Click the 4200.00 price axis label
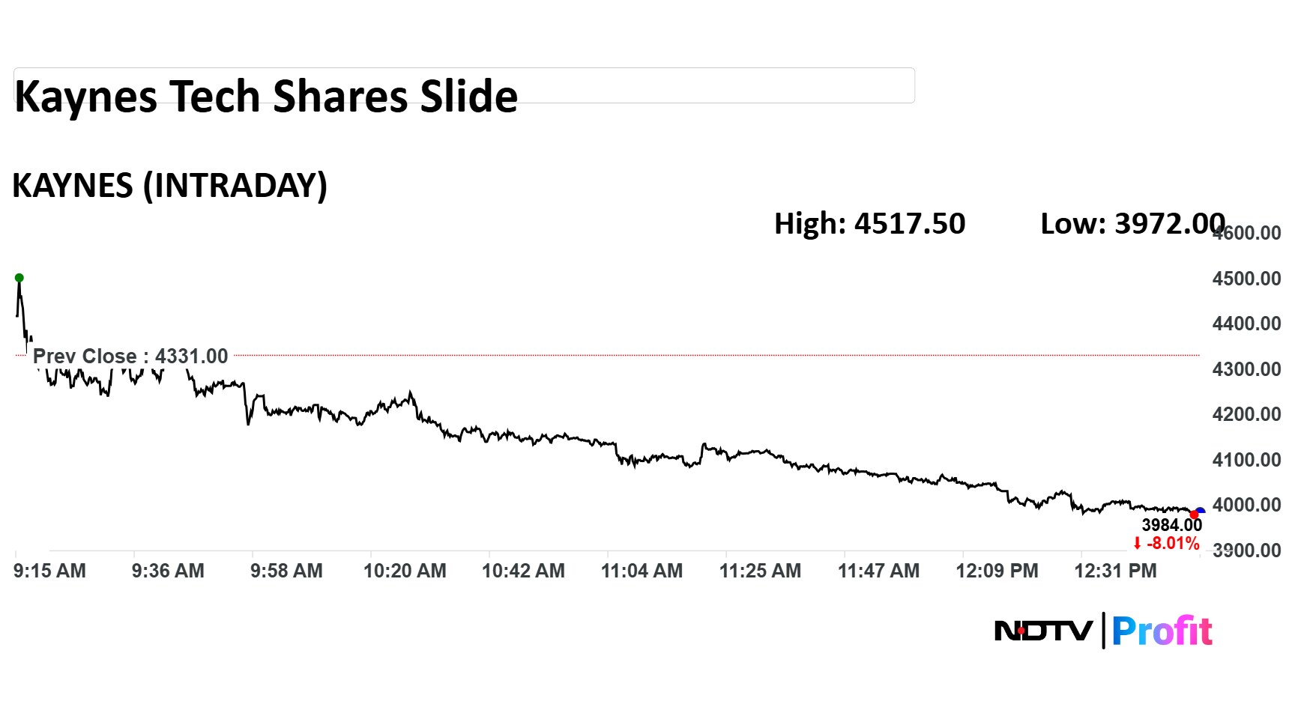 (1246, 414)
